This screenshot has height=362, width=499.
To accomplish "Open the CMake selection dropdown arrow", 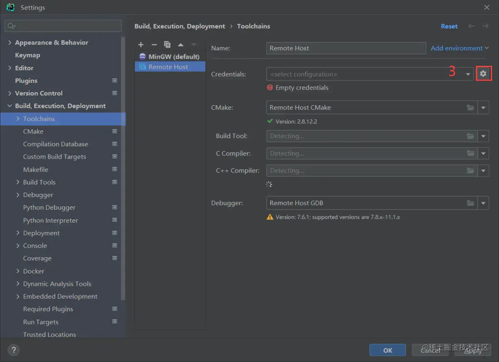I will pyautogui.click(x=483, y=107).
